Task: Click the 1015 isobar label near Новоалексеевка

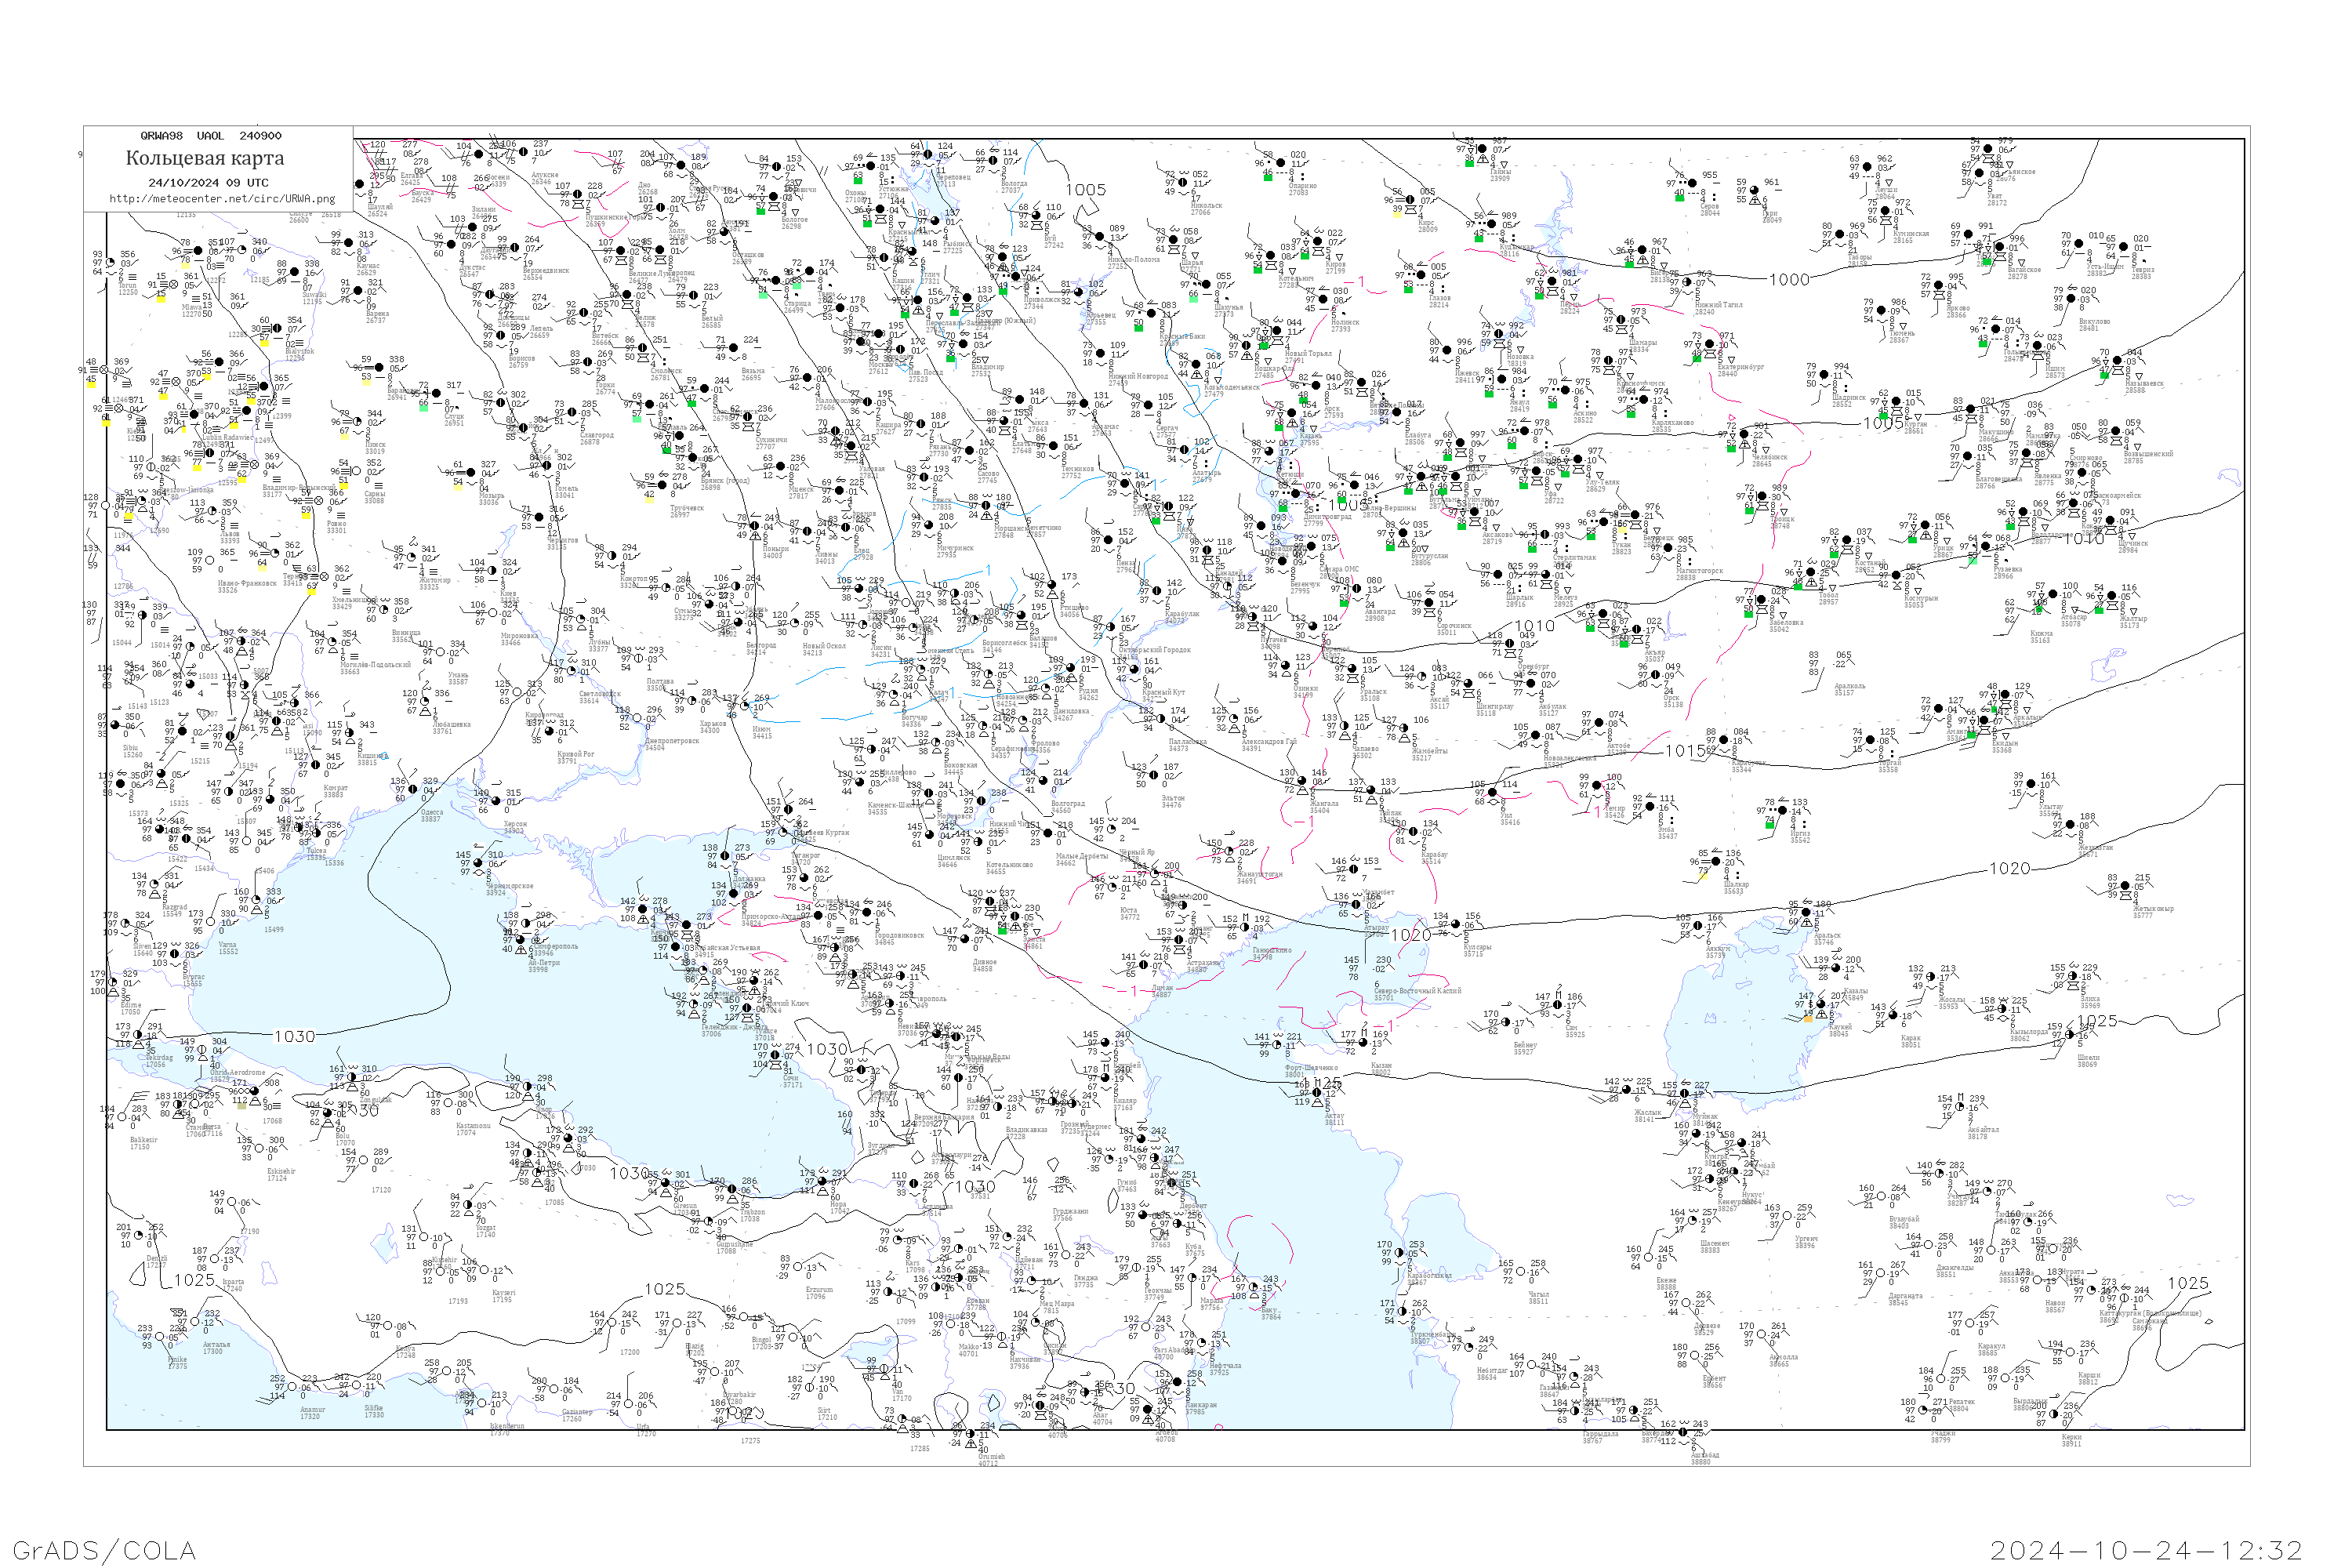Action: tap(1685, 750)
